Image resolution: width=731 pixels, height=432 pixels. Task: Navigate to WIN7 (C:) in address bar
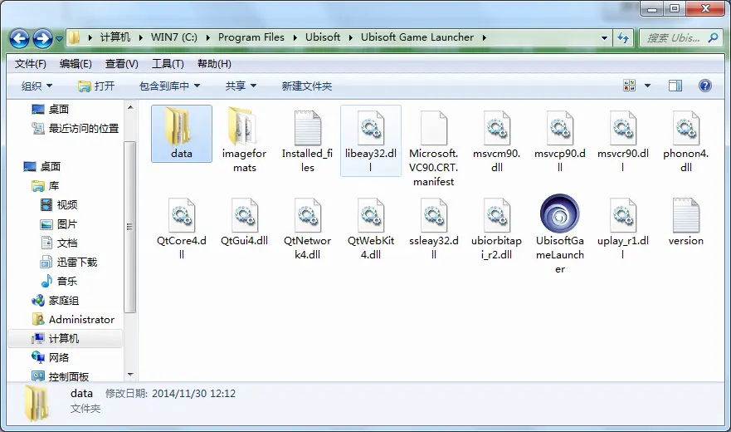[174, 37]
